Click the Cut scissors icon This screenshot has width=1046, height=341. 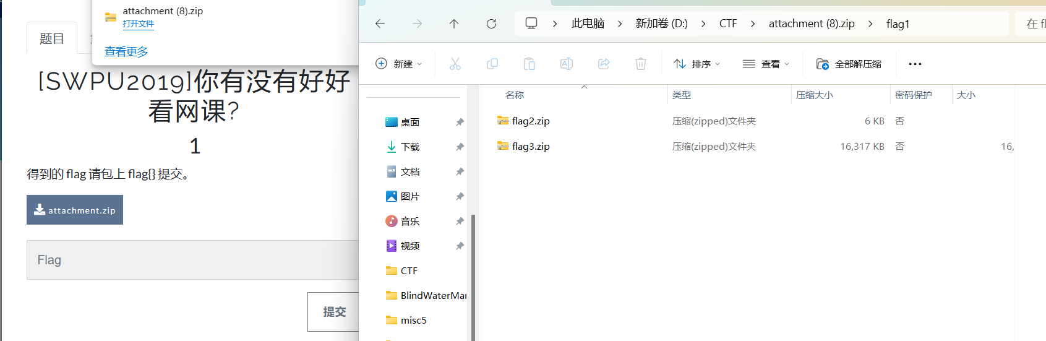click(455, 64)
